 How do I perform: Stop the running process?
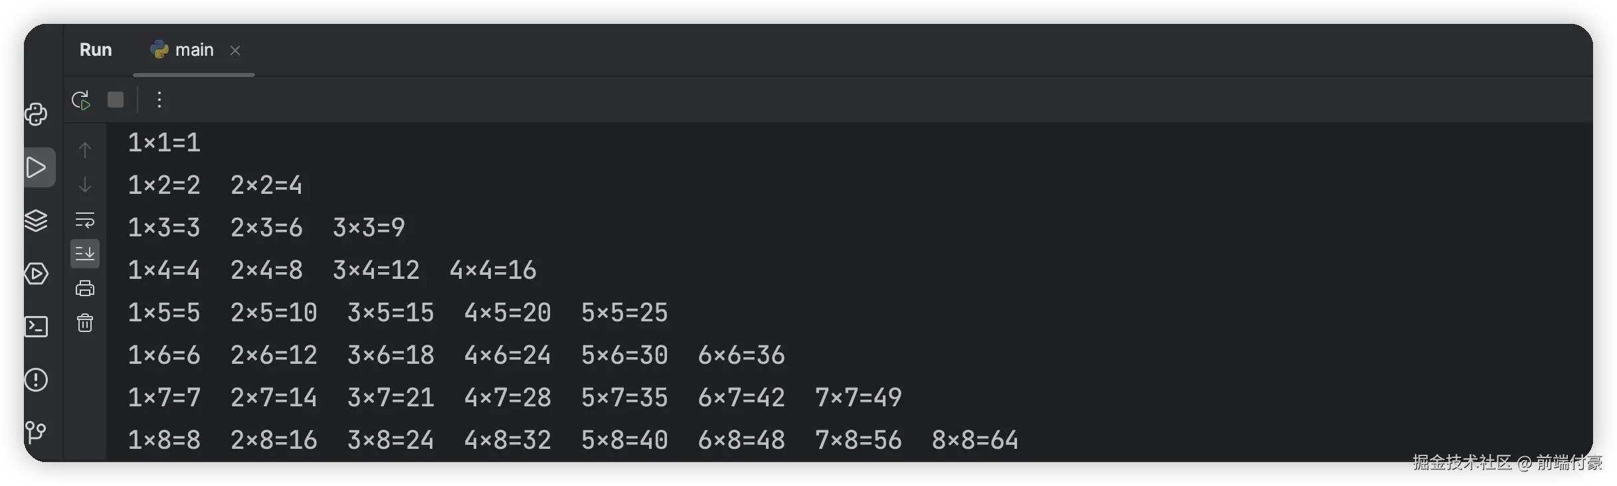[x=116, y=100]
